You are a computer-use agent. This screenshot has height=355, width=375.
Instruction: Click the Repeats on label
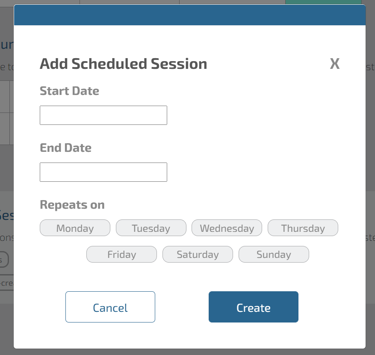pos(72,205)
